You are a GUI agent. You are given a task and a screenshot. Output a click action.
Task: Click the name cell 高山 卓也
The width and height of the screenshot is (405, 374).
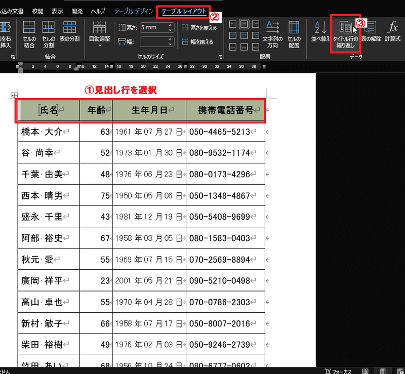49,302
